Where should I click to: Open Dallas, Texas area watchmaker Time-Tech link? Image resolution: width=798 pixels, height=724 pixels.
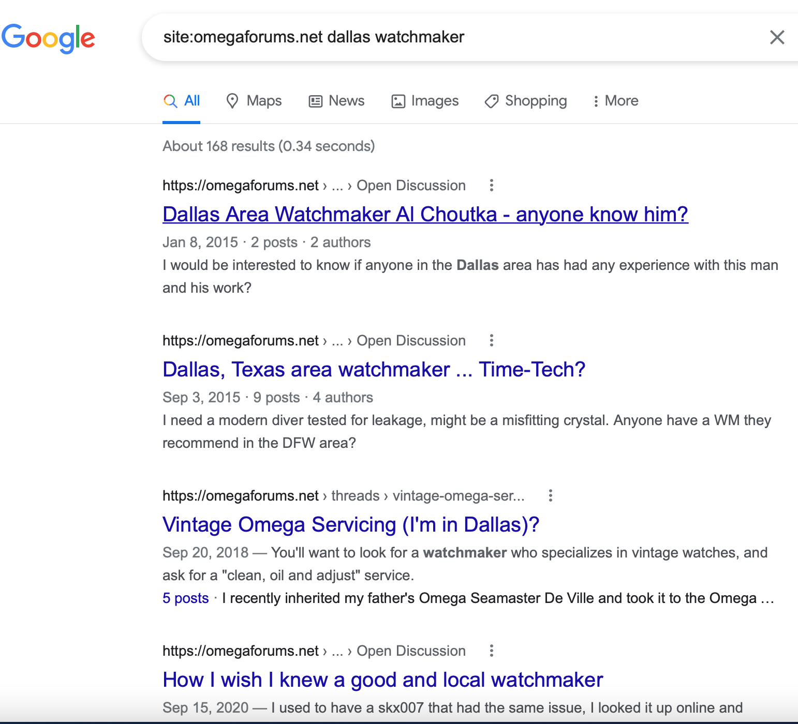[374, 369]
